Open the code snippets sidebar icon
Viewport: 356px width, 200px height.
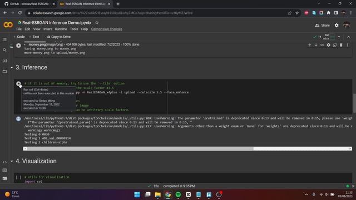click(4, 162)
